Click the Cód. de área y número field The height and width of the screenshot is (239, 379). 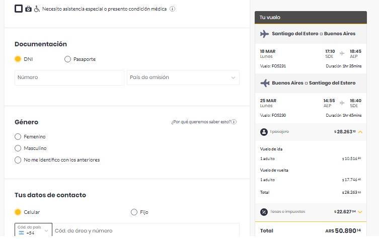pos(145,231)
